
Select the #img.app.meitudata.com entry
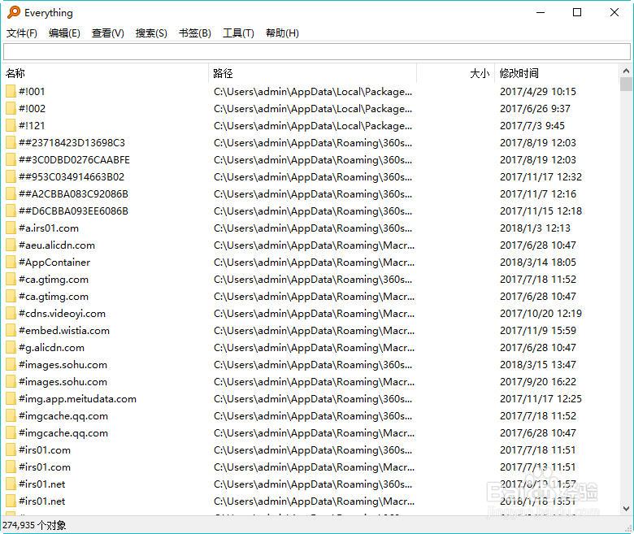[78, 398]
